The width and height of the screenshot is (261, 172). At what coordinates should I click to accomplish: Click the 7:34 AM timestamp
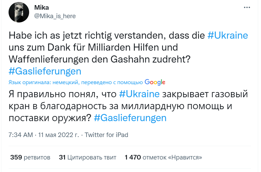pos(21,135)
